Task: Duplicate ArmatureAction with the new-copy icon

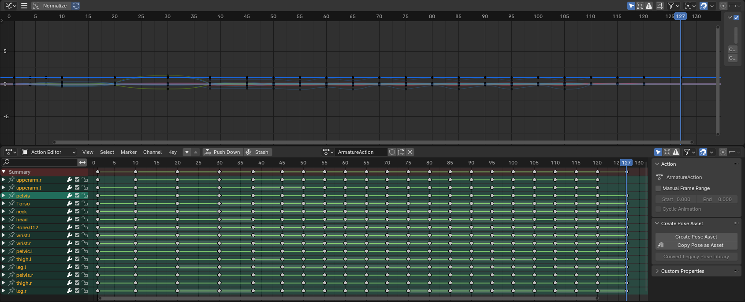Action: (x=401, y=152)
